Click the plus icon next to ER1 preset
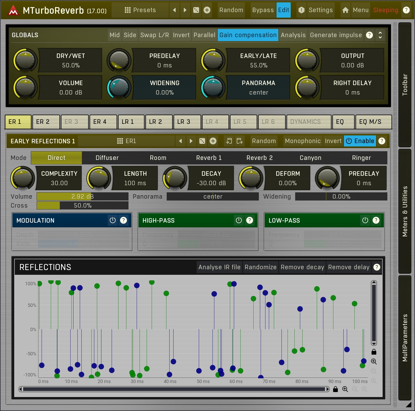 pyautogui.click(x=213, y=141)
